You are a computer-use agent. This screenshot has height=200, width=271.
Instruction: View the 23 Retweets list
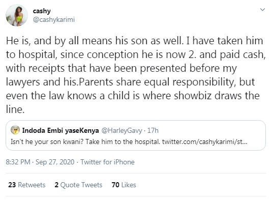27,185
